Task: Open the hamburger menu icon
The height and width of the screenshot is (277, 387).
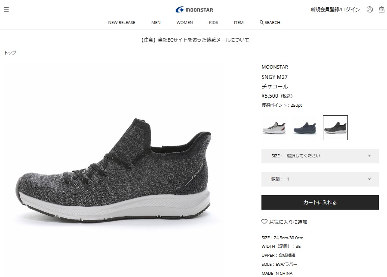Action: point(6,9)
